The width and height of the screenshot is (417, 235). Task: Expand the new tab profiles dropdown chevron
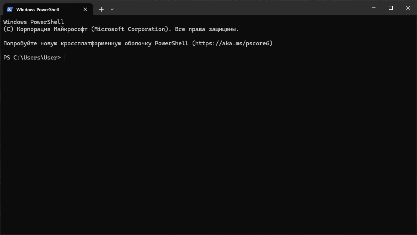(x=112, y=9)
